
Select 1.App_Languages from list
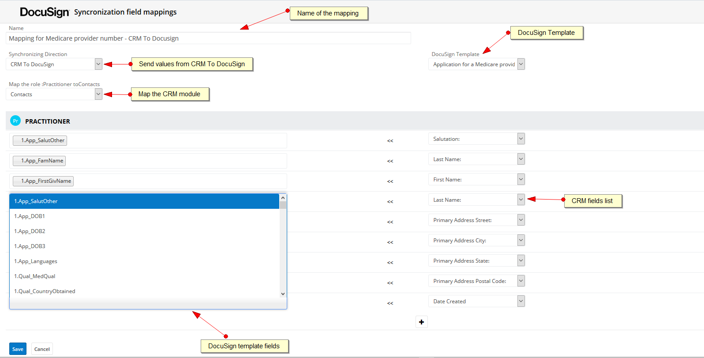pyautogui.click(x=145, y=261)
